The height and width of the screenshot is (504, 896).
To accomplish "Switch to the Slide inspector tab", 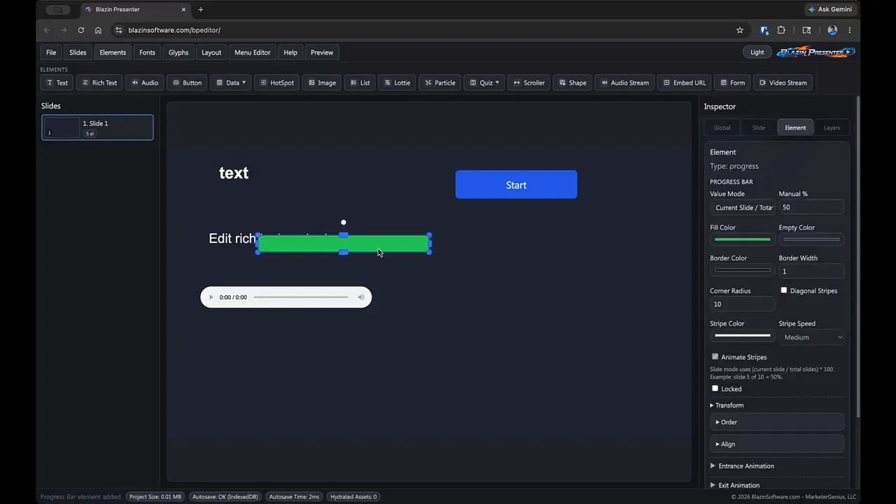I will [x=759, y=127].
